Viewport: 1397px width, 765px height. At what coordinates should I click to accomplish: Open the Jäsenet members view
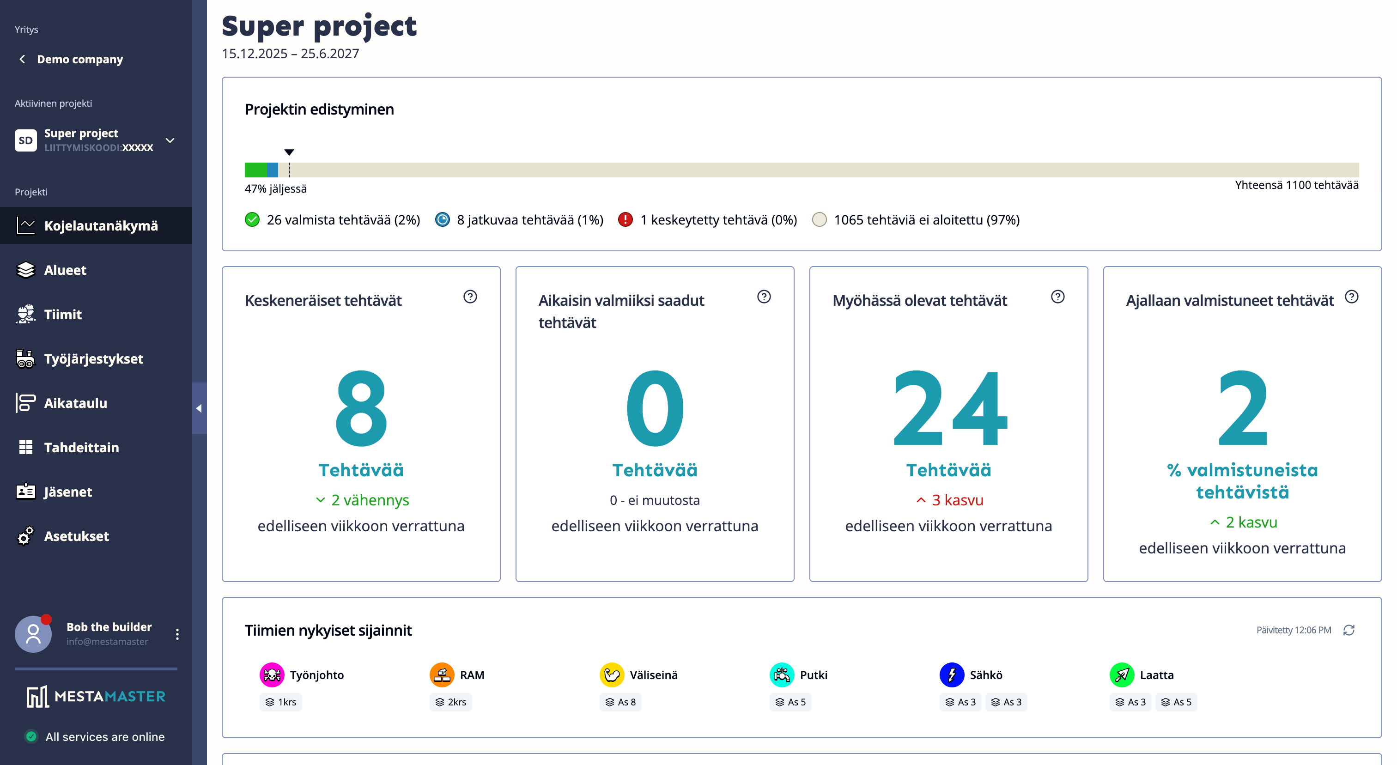(68, 491)
